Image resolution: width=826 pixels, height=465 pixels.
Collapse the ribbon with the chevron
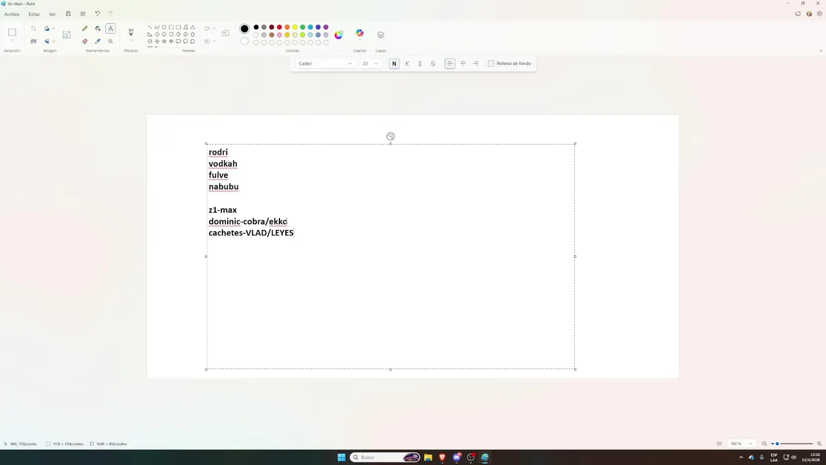click(x=821, y=50)
